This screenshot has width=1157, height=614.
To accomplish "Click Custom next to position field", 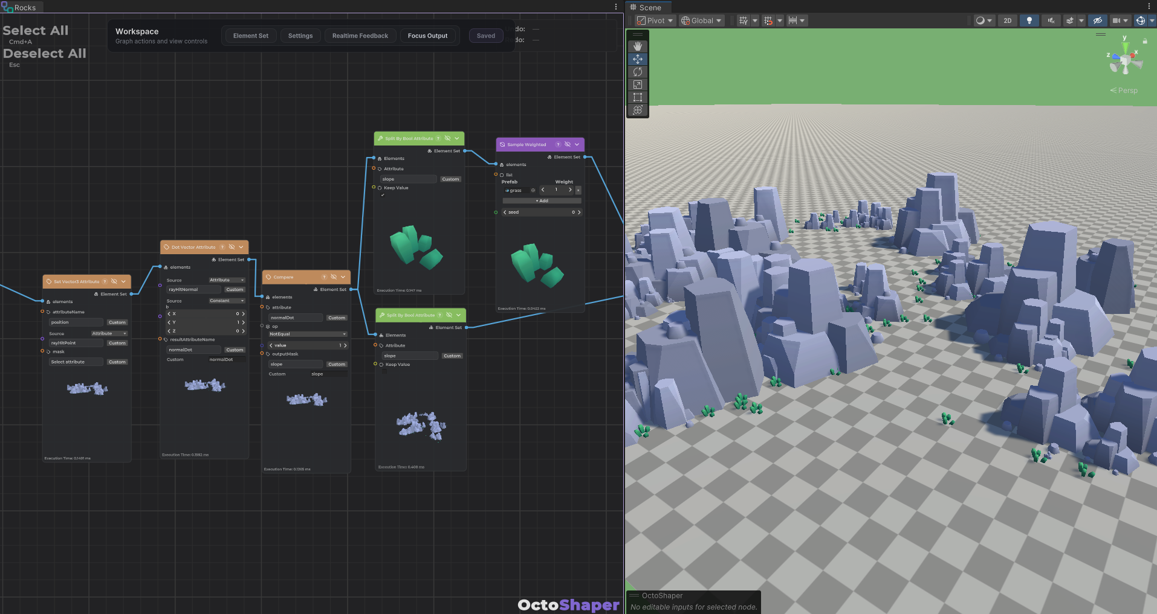I will click(117, 322).
